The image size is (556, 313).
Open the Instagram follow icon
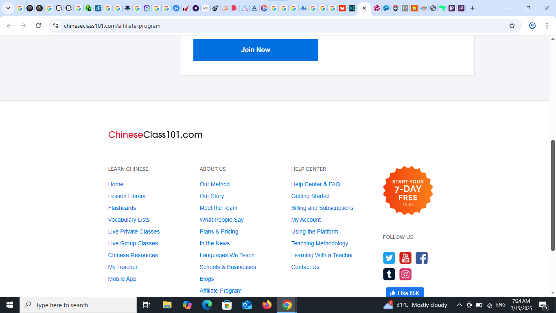(x=405, y=274)
